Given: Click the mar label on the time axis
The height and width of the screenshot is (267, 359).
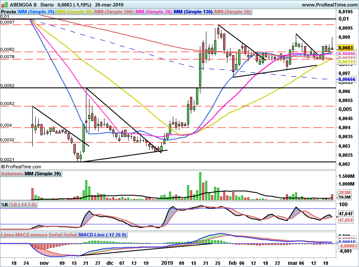Looking at the screenshot, I should click(292, 263).
